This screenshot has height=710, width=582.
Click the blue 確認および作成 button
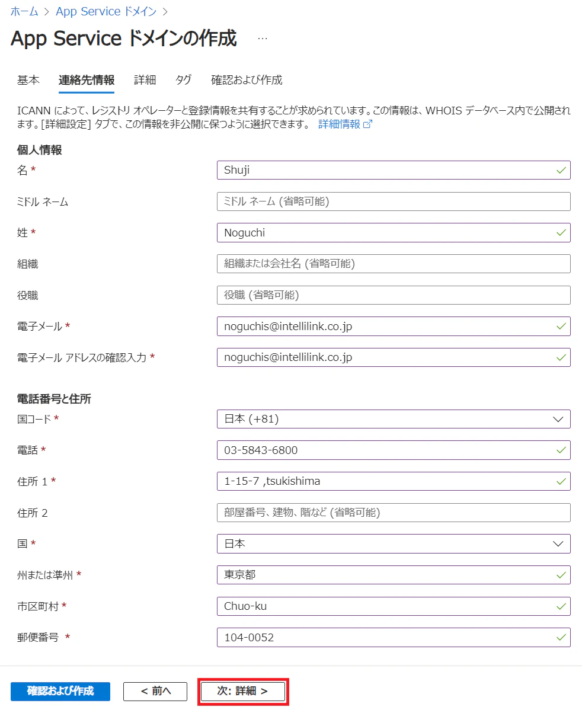pos(60,691)
